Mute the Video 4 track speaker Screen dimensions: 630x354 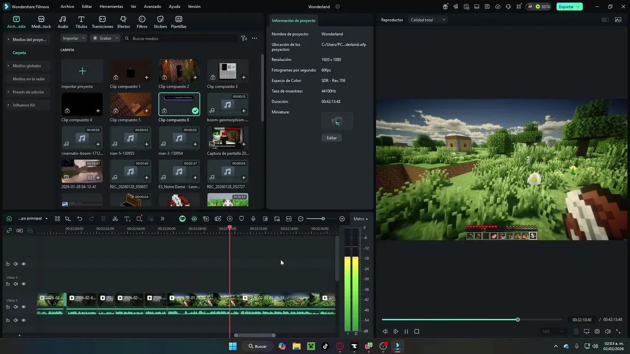coord(15,284)
